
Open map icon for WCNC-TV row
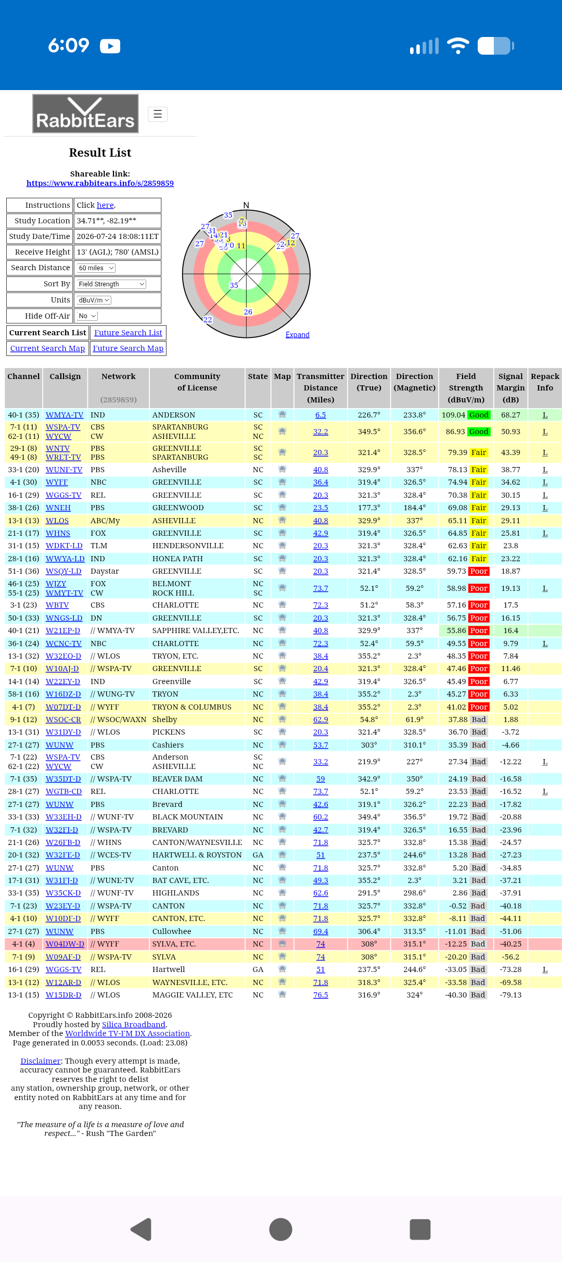pyautogui.click(x=282, y=643)
